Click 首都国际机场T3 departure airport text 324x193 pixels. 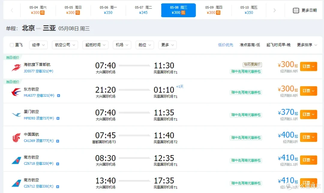[104, 142]
